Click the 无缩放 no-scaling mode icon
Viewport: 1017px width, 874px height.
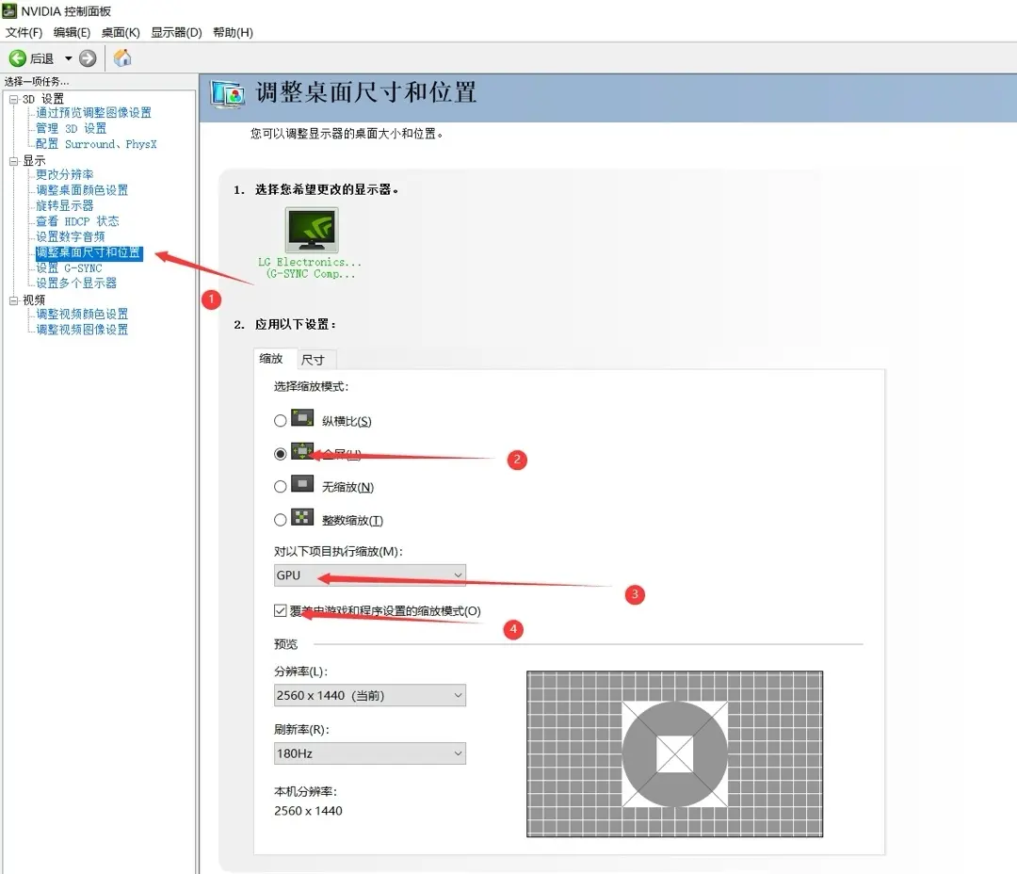pos(302,484)
